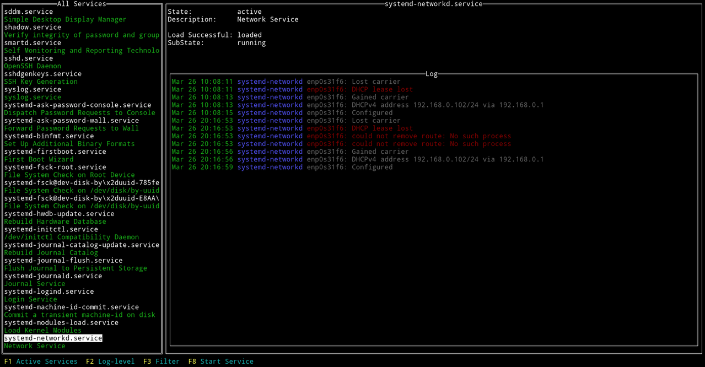Click "/dev/initctl Compatibility Daemon" text
This screenshot has height=367, width=705.
pos(72,237)
